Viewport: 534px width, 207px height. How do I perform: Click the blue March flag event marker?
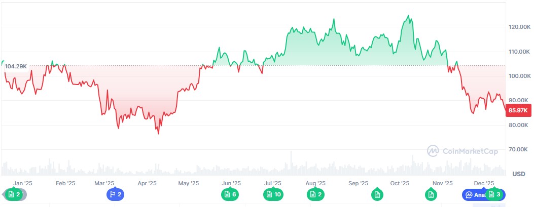point(115,194)
